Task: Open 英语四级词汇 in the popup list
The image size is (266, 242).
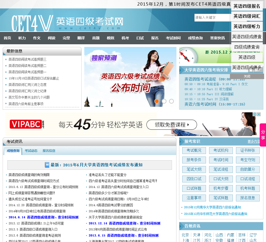Action: [x=247, y=16]
